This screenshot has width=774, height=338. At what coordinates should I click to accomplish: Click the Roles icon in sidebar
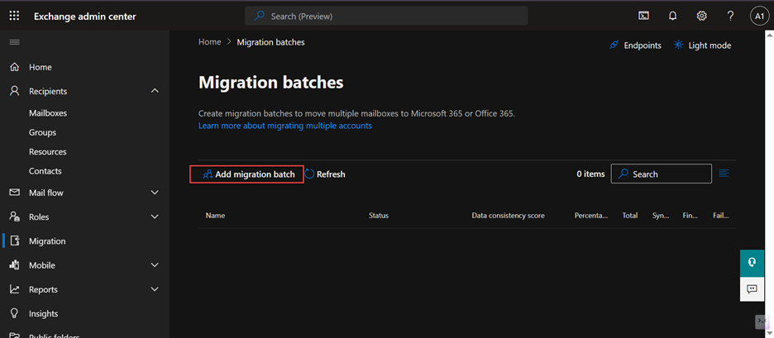(x=15, y=217)
